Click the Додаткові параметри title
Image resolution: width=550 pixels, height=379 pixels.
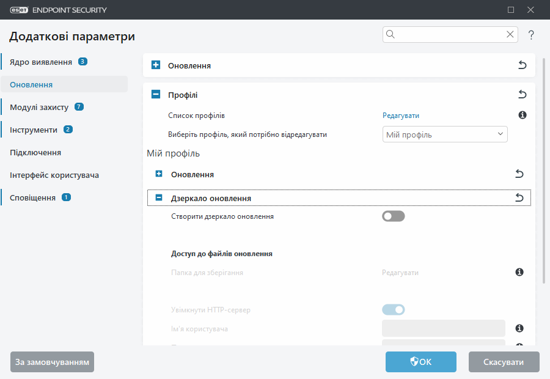pyautogui.click(x=72, y=36)
